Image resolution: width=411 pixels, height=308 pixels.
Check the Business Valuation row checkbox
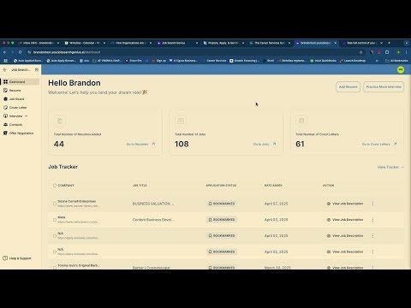click(55, 204)
